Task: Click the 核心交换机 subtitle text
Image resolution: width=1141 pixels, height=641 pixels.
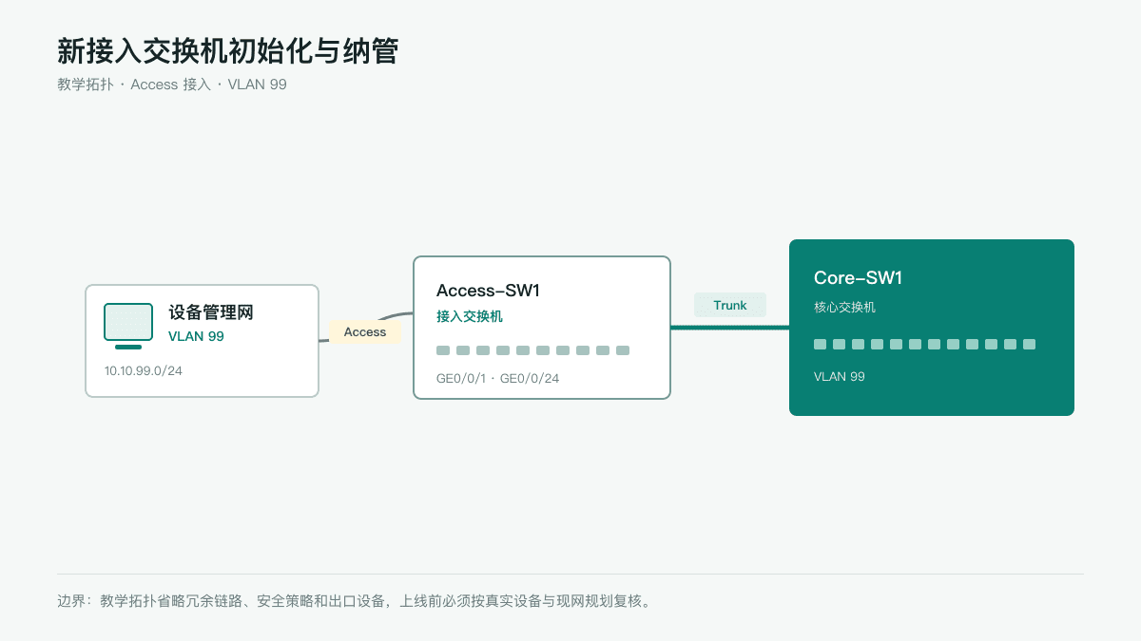Action: 844,308
